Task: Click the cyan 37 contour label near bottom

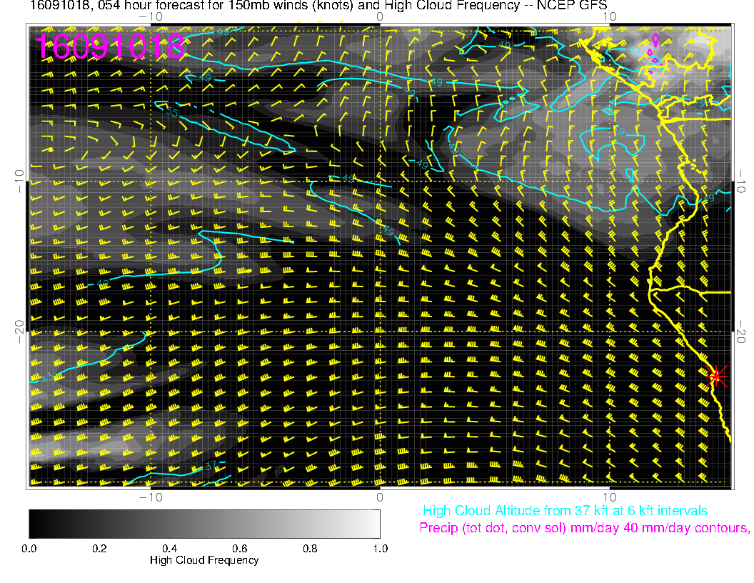Action: (211, 466)
